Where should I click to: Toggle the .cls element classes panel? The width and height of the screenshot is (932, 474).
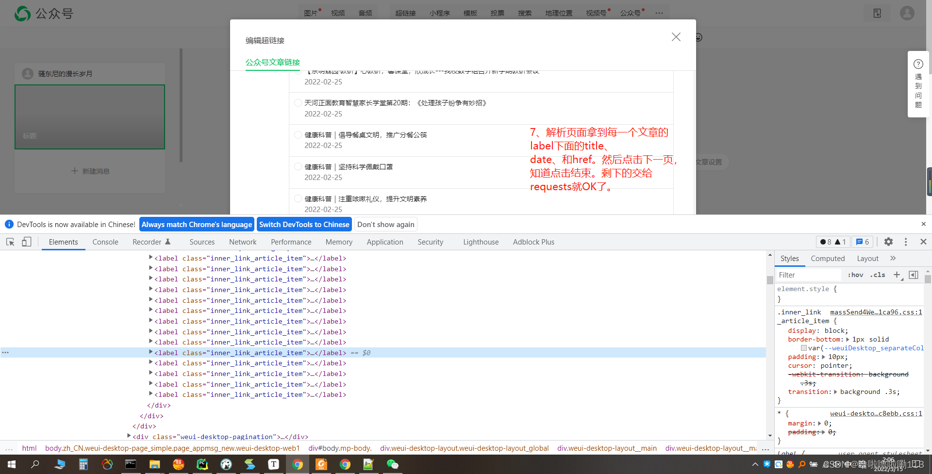[878, 275]
